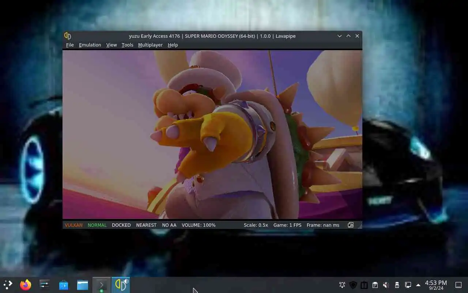Click the game render viewport
The width and height of the screenshot is (468, 293).
(x=212, y=134)
